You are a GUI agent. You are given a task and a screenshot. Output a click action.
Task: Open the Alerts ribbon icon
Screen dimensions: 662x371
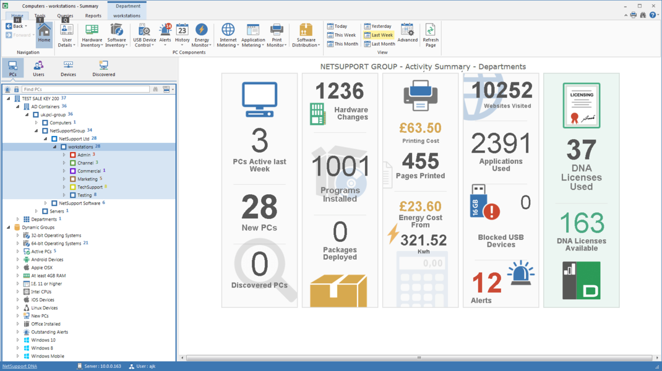pyautogui.click(x=165, y=34)
